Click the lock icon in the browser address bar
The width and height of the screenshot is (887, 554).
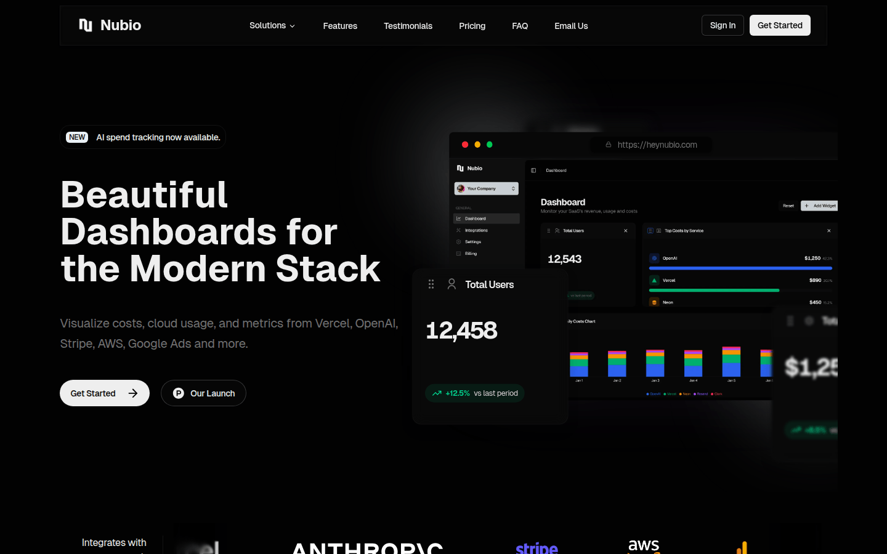point(609,145)
